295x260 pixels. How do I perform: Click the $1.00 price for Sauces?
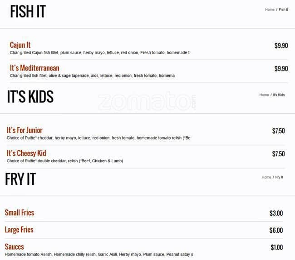pyautogui.click(x=276, y=247)
